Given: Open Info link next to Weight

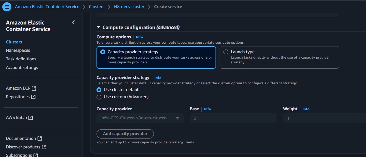Looking at the screenshot, I should tap(306, 109).
